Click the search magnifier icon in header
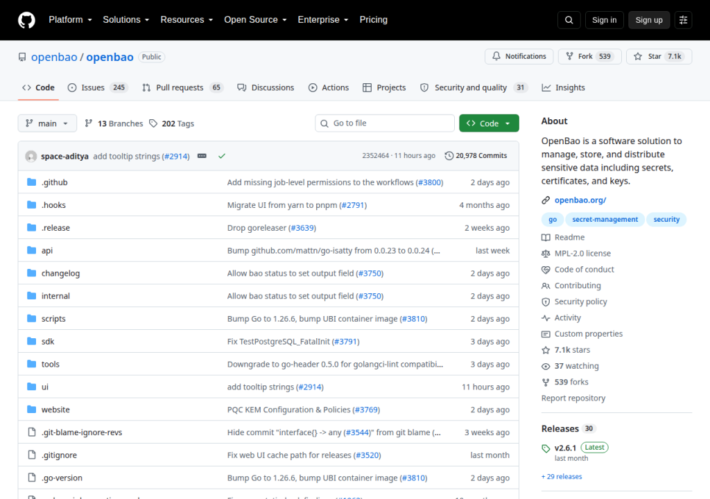Image resolution: width=710 pixels, height=499 pixels. click(x=569, y=20)
